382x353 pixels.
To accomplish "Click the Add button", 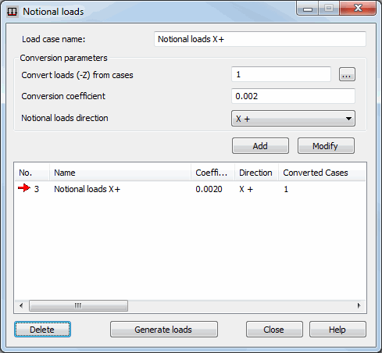I will pyautogui.click(x=260, y=146).
